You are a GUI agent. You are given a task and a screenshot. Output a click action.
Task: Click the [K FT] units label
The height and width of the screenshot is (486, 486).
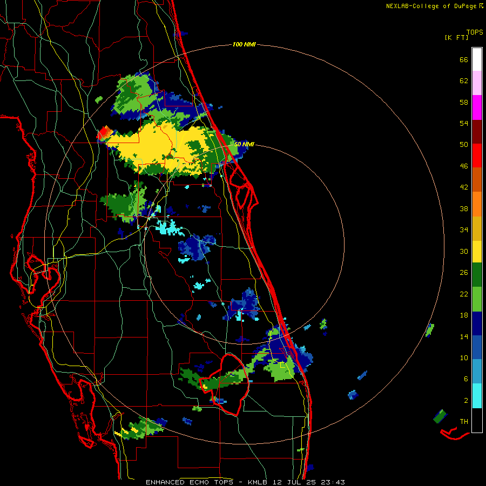456,37
